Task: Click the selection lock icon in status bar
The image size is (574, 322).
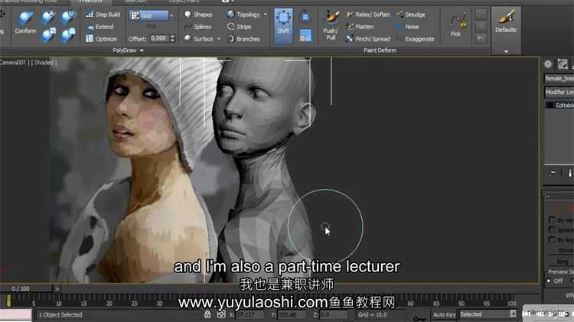Action: 207,314
